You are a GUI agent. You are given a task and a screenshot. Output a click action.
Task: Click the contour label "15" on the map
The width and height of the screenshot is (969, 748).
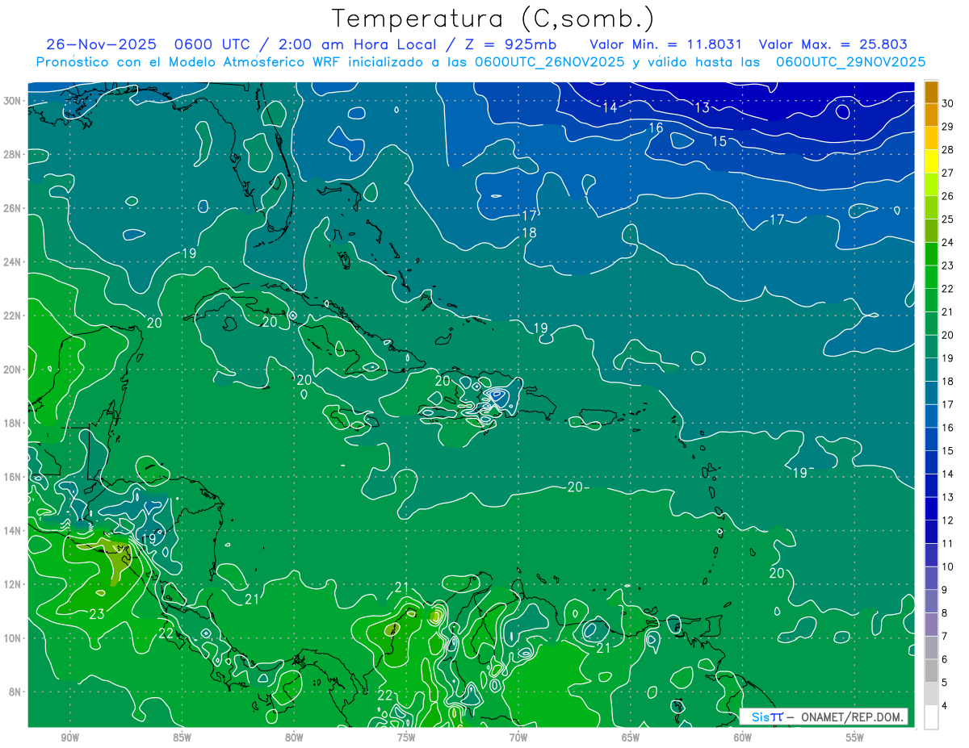click(719, 141)
